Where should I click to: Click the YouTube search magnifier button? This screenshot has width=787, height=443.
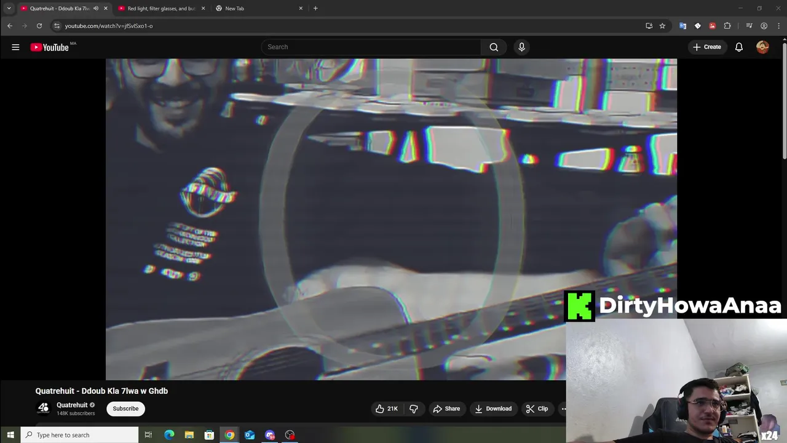[x=494, y=47]
